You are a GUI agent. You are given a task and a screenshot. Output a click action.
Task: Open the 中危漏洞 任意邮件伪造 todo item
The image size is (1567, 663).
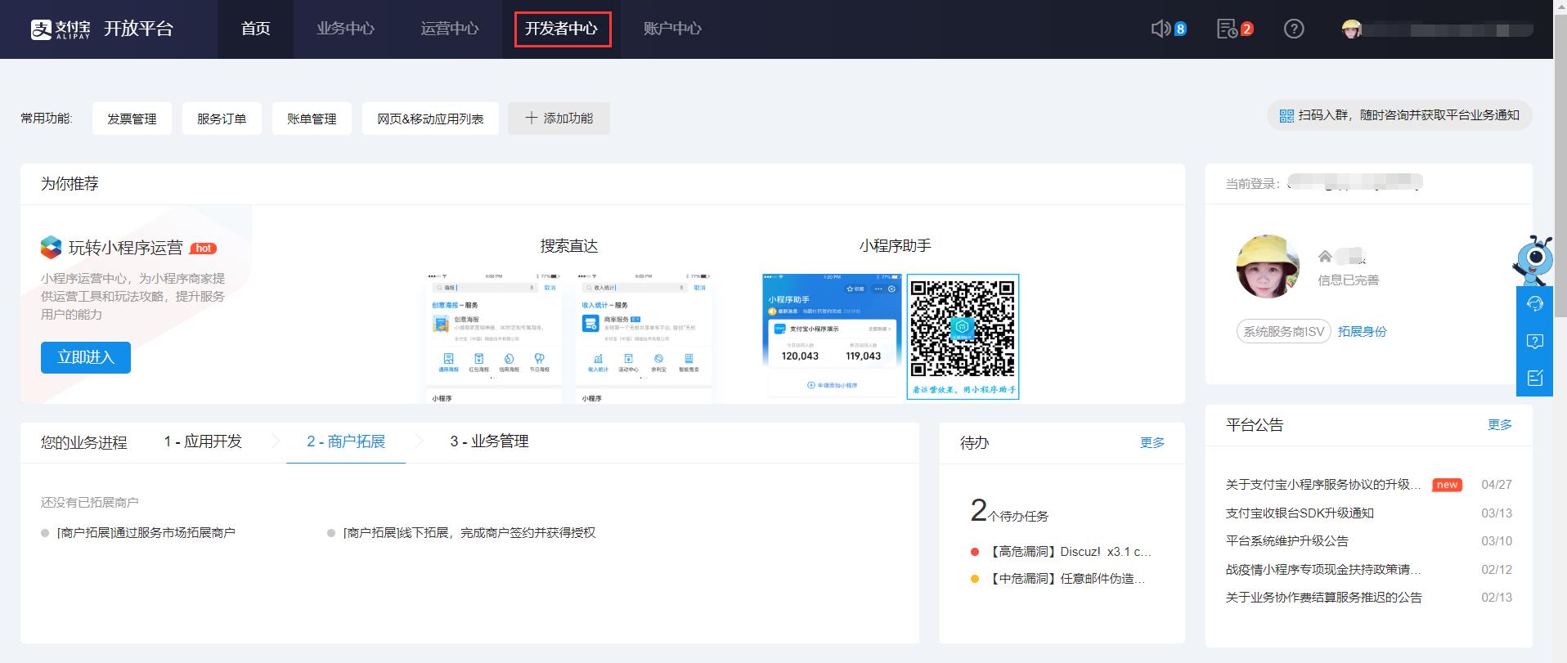[1066, 579]
